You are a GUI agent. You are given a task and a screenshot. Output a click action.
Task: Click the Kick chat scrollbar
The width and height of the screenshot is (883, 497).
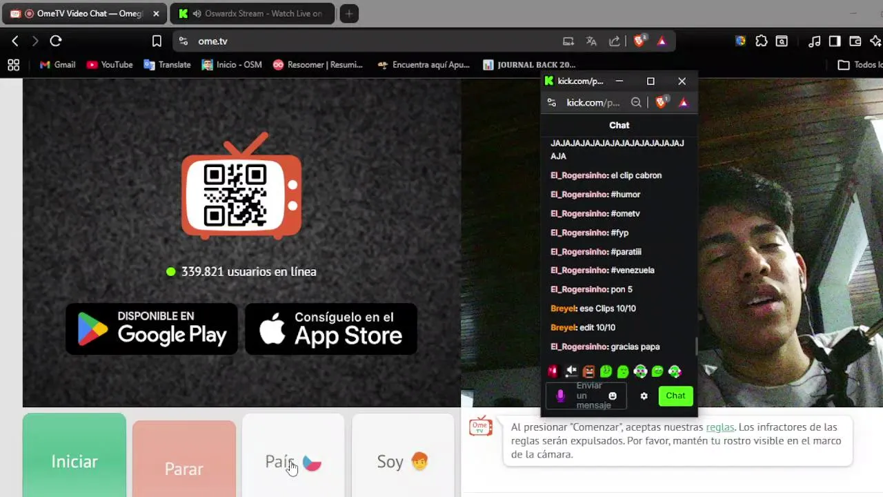pyautogui.click(x=695, y=345)
